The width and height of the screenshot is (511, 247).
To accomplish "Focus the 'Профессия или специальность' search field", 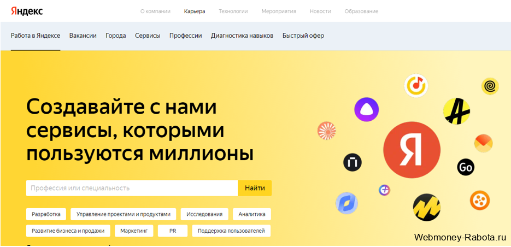I will pos(132,188).
